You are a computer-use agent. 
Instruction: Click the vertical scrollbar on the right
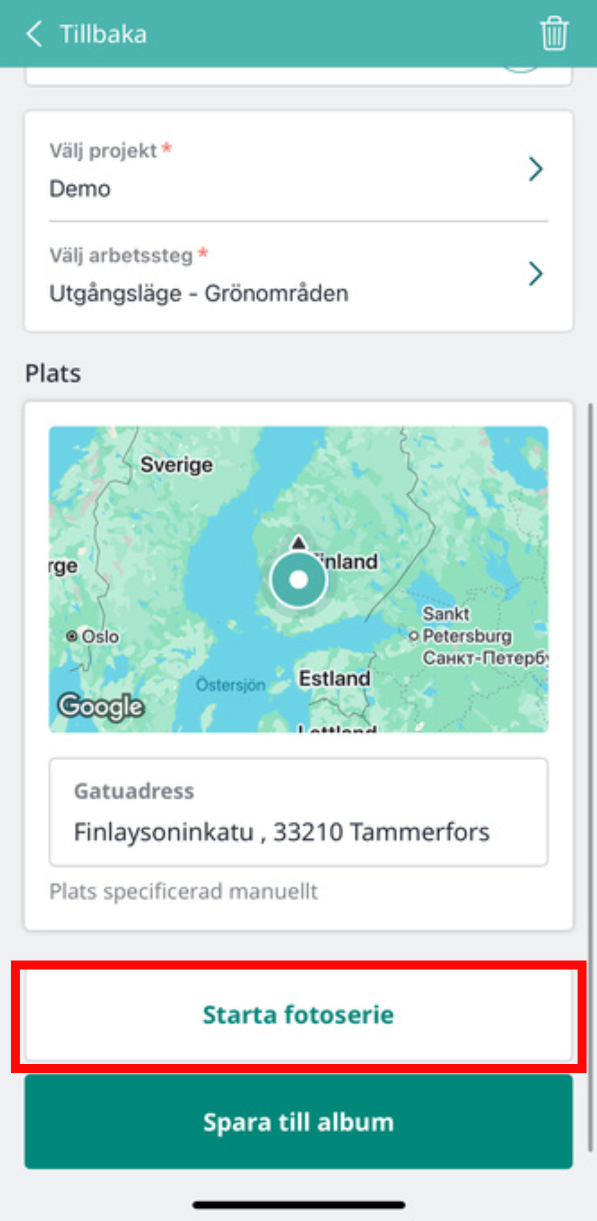(x=590, y=777)
